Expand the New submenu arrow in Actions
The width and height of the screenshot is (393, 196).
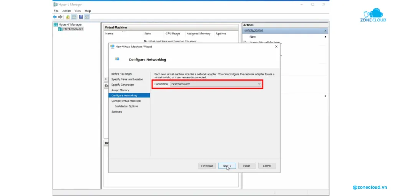[x=325, y=37]
